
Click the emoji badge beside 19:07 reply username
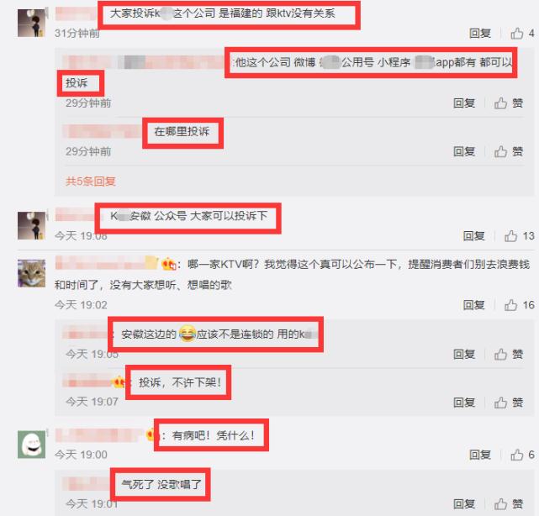click(119, 382)
